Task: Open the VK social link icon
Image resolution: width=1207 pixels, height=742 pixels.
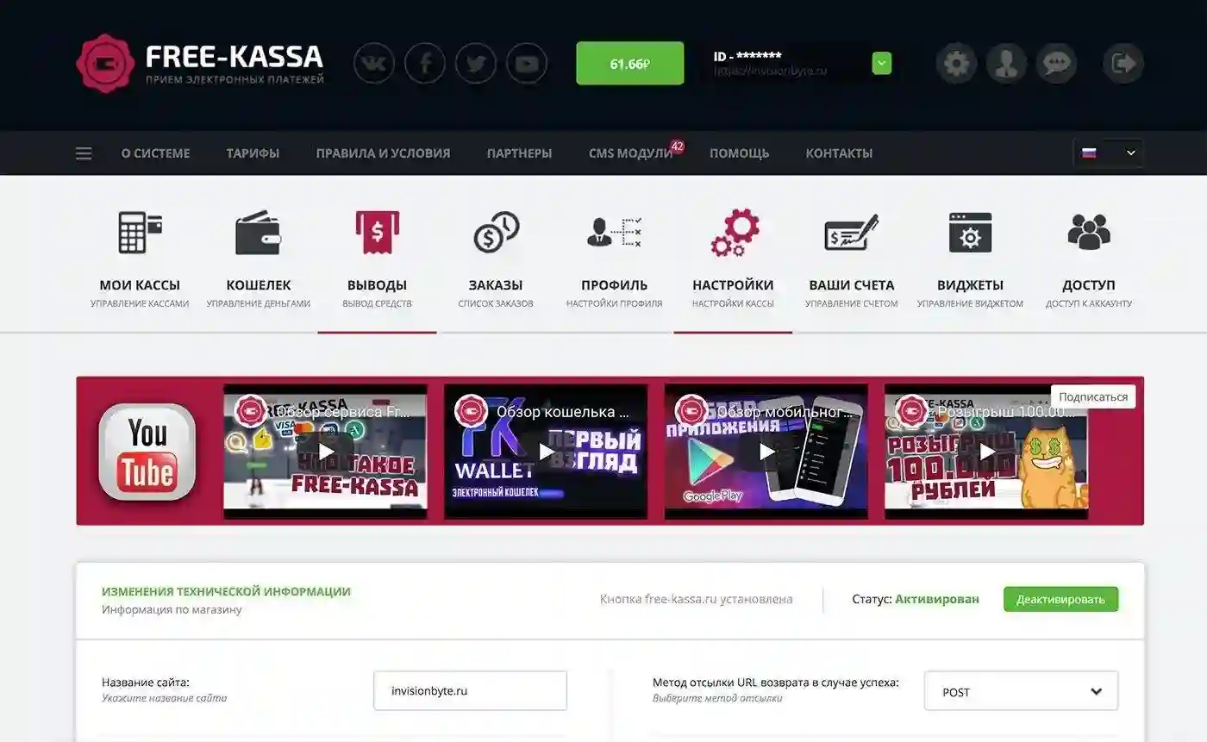Action: tap(374, 63)
